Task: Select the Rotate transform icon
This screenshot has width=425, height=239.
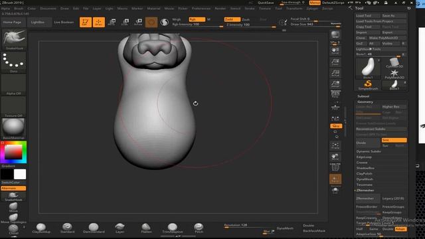Action: [x=138, y=22]
